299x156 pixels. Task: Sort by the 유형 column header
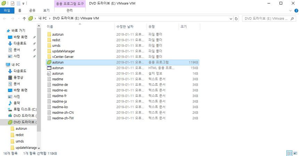[x=152, y=27]
